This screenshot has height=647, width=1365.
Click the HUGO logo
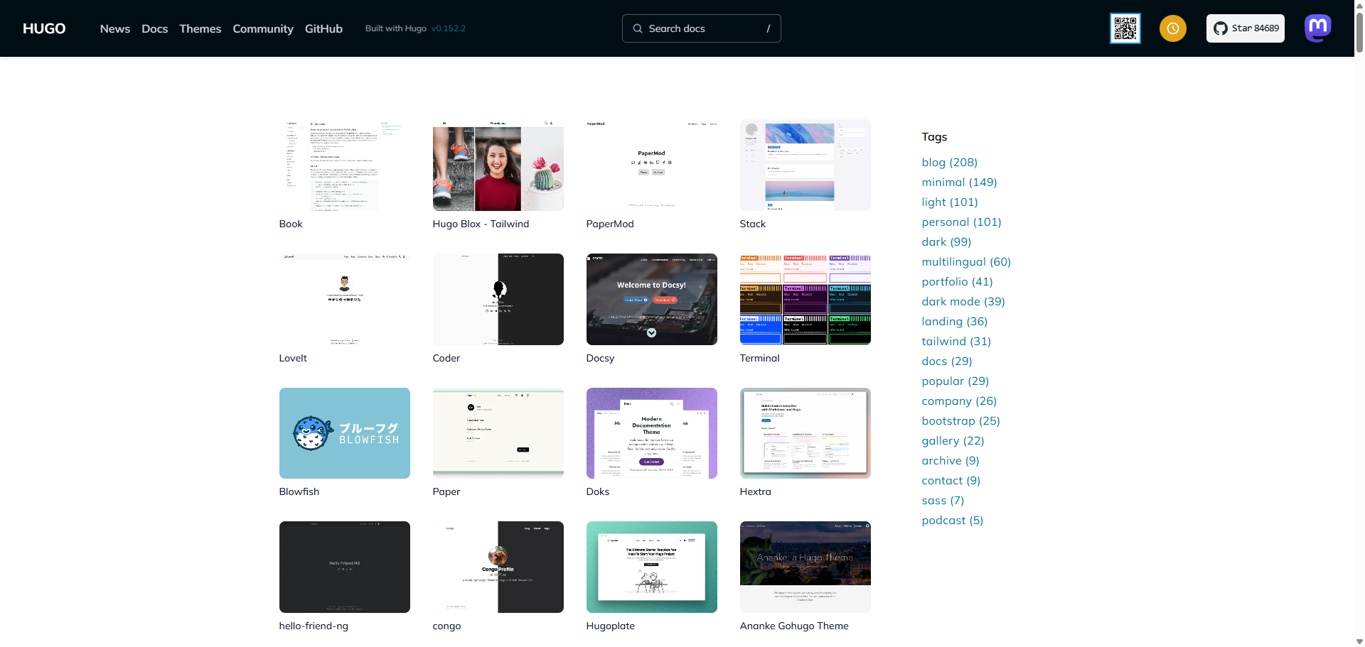pyautogui.click(x=44, y=28)
